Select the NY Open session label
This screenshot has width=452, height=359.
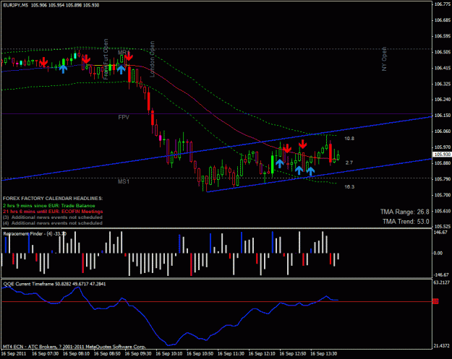pos(384,59)
